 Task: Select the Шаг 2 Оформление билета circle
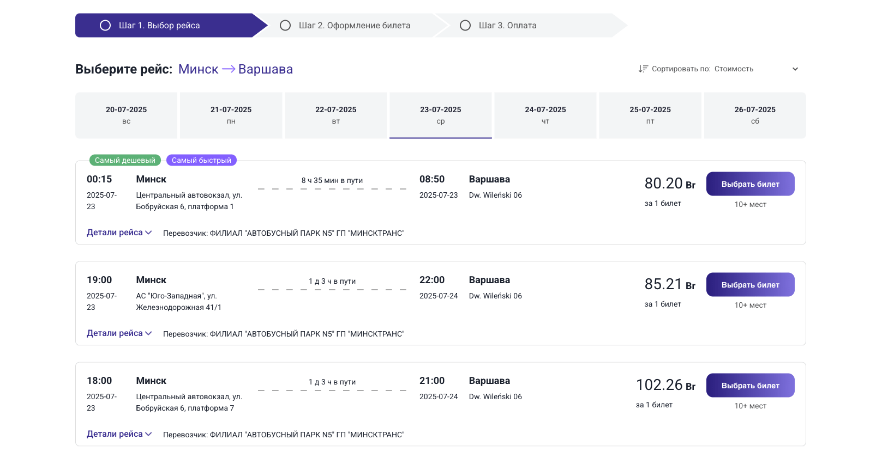(285, 26)
